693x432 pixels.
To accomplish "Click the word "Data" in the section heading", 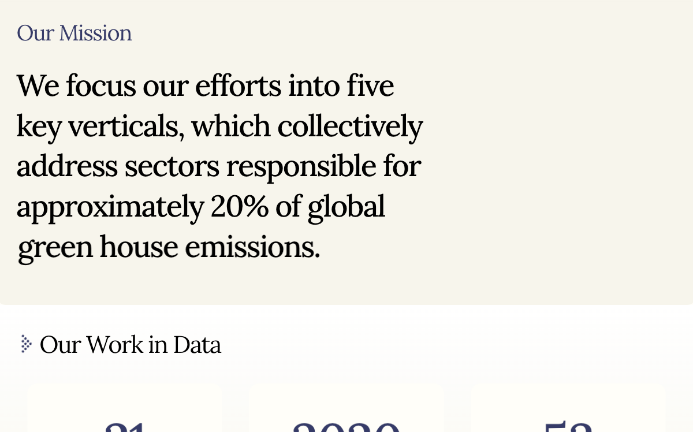I will point(197,345).
